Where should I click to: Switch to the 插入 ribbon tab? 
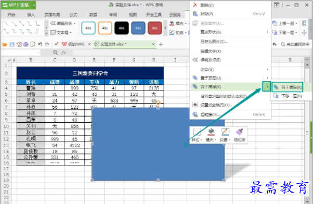pyautogui.click(x=31, y=15)
